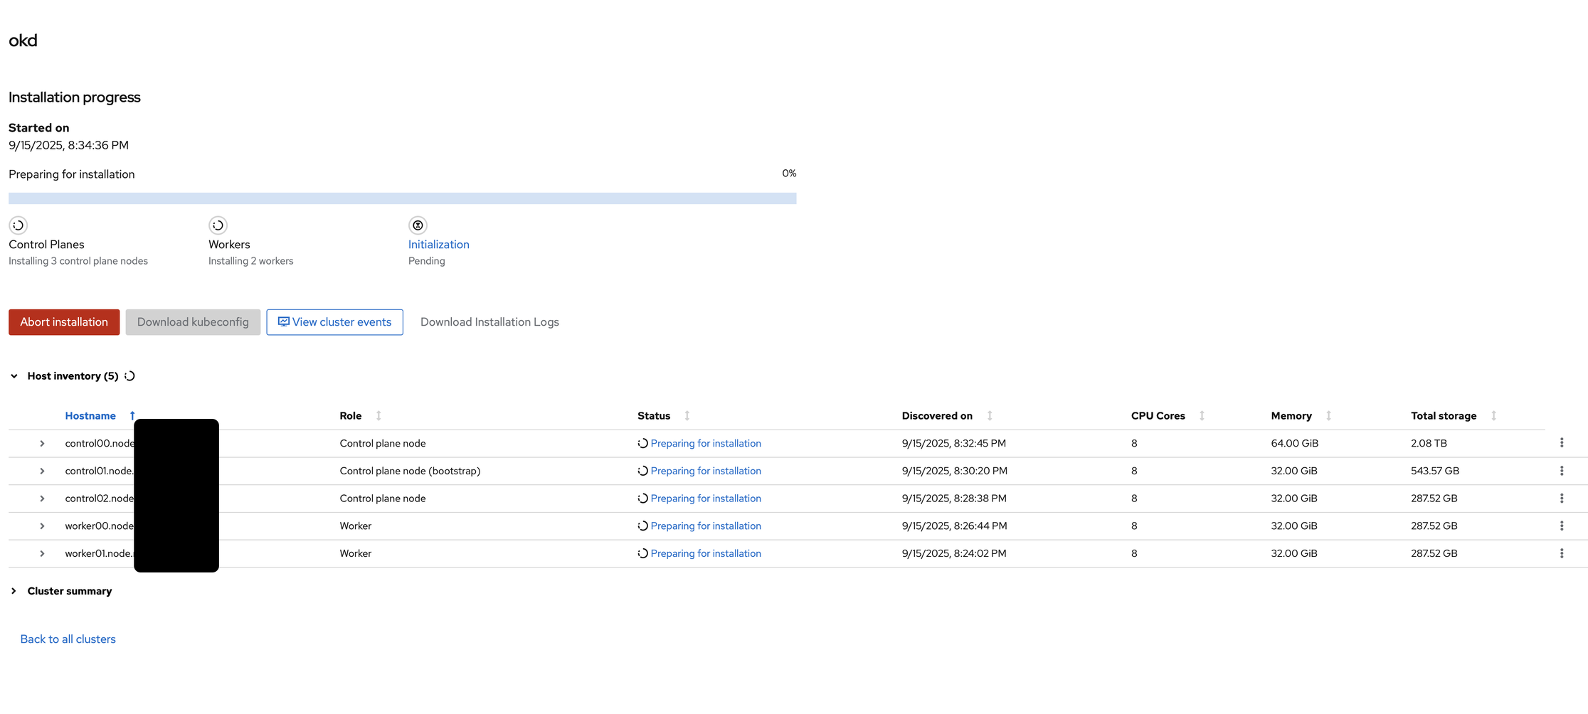Viewport: 1588px width, 714px height.
Task: Sort hosts by Discovered on column
Action: (989, 416)
